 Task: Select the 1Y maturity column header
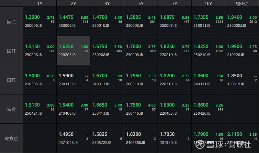[39, 3]
